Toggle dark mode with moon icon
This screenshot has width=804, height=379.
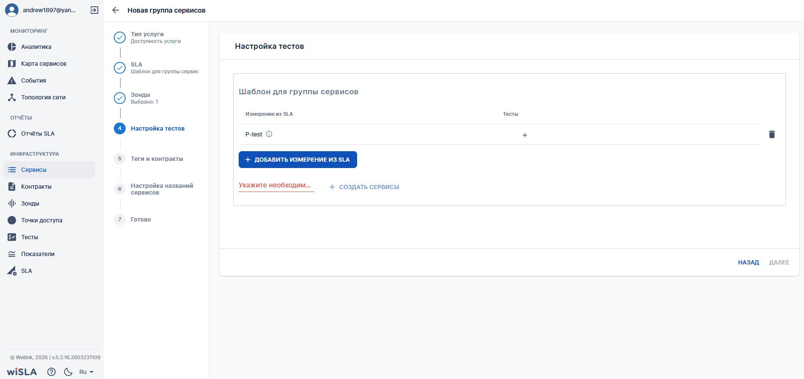[x=68, y=372]
